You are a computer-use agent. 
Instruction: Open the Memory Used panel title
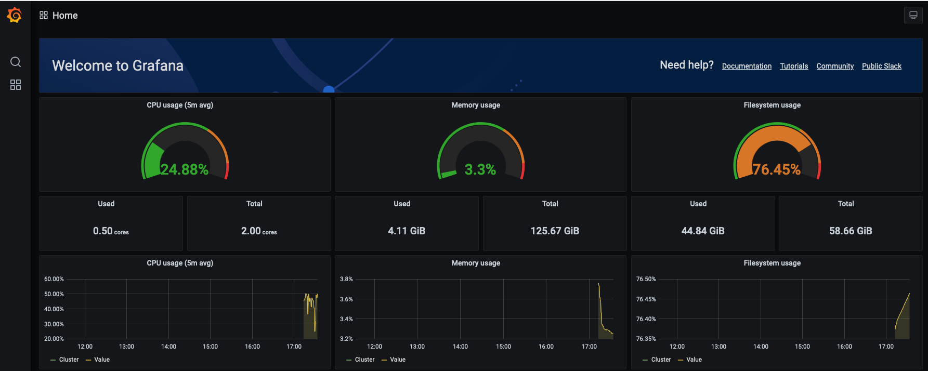click(402, 204)
